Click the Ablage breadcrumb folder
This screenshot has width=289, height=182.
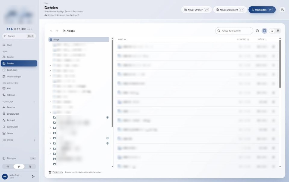click(x=69, y=31)
